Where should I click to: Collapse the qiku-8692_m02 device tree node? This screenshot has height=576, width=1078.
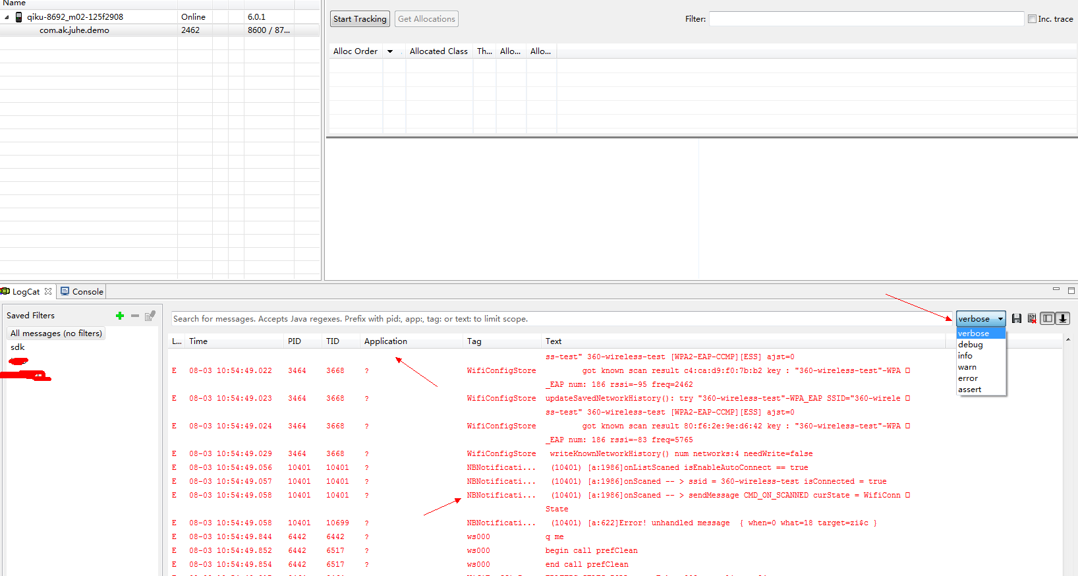[x=7, y=17]
